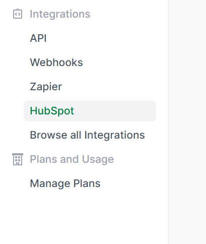Viewport: 206px width, 244px height.
Task: Click the Integrations code clipboard icon
Action: tap(18, 14)
